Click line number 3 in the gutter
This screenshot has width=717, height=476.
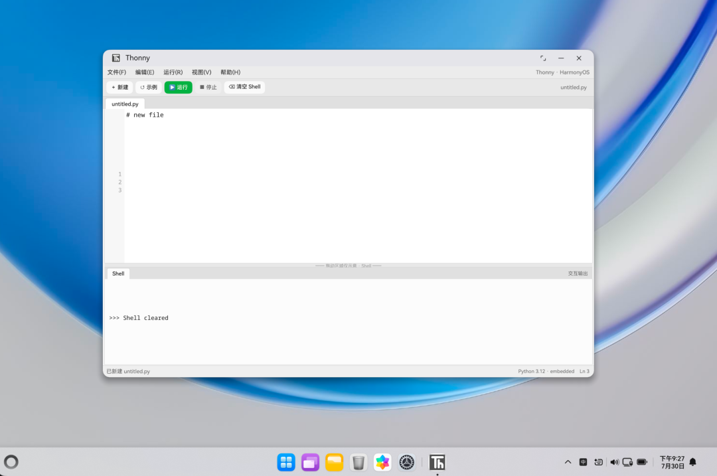coord(119,191)
